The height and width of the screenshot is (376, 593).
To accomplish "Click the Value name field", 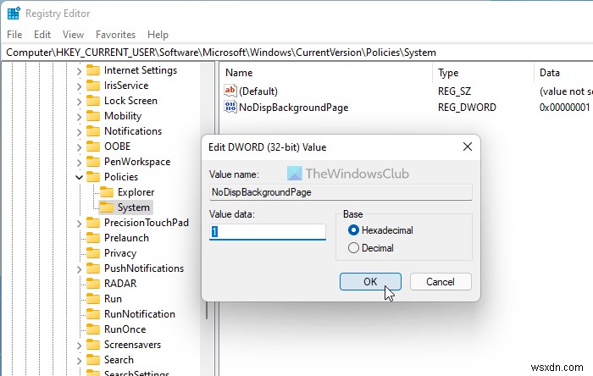I will tap(341, 192).
